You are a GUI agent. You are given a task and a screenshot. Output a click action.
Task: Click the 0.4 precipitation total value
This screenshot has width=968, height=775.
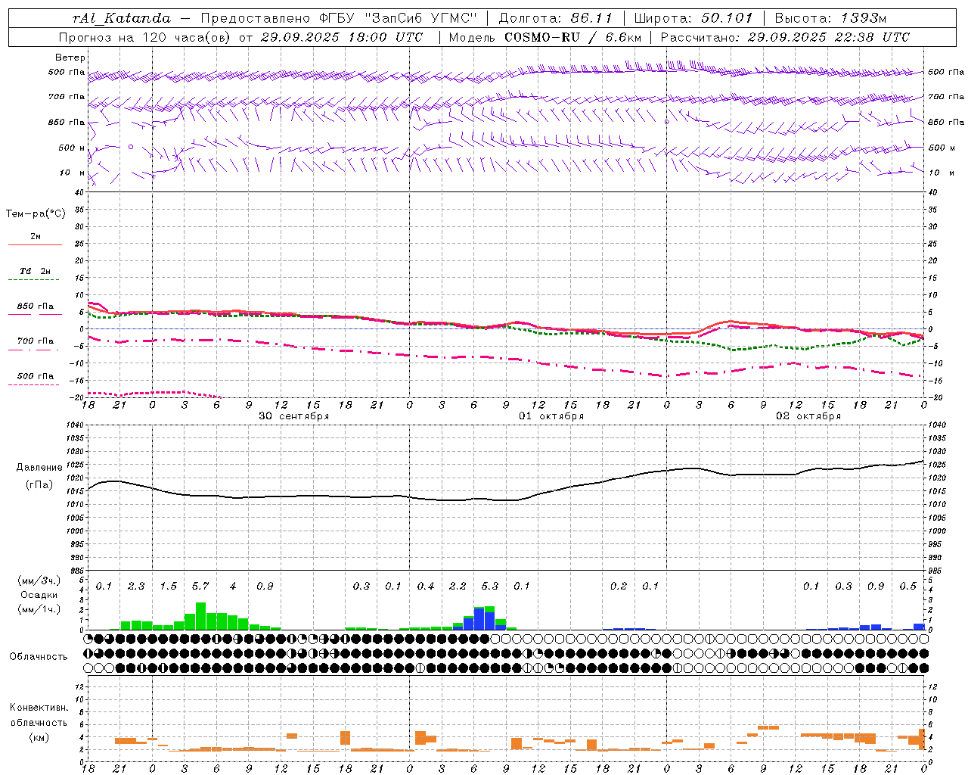click(x=426, y=586)
